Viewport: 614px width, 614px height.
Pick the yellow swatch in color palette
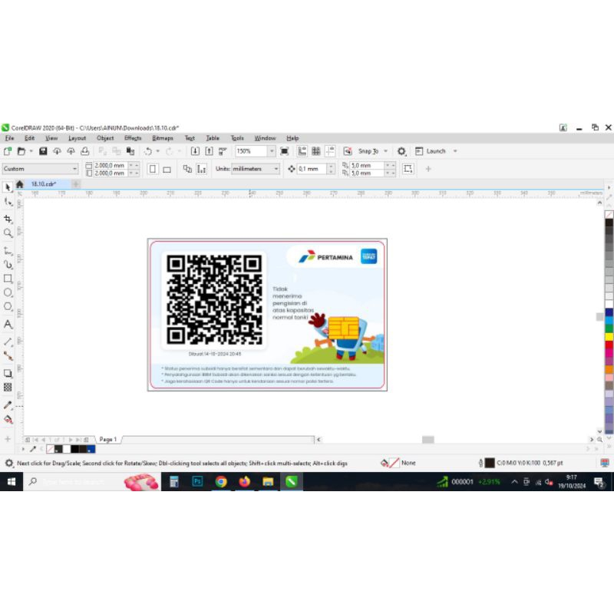tap(609, 336)
